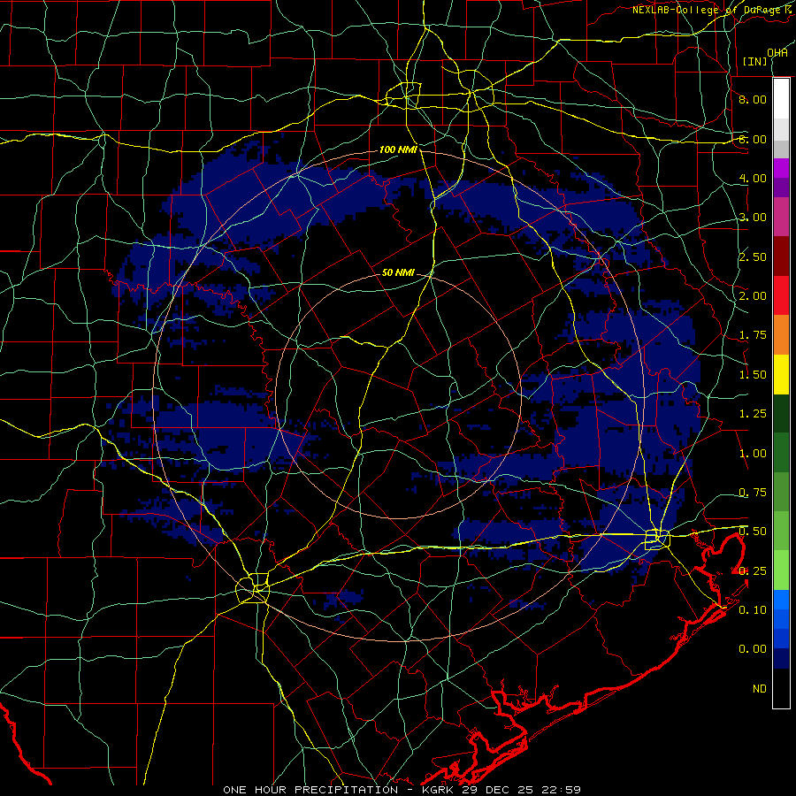Click the 0.75 legend value
The image size is (796, 796).
tap(753, 493)
